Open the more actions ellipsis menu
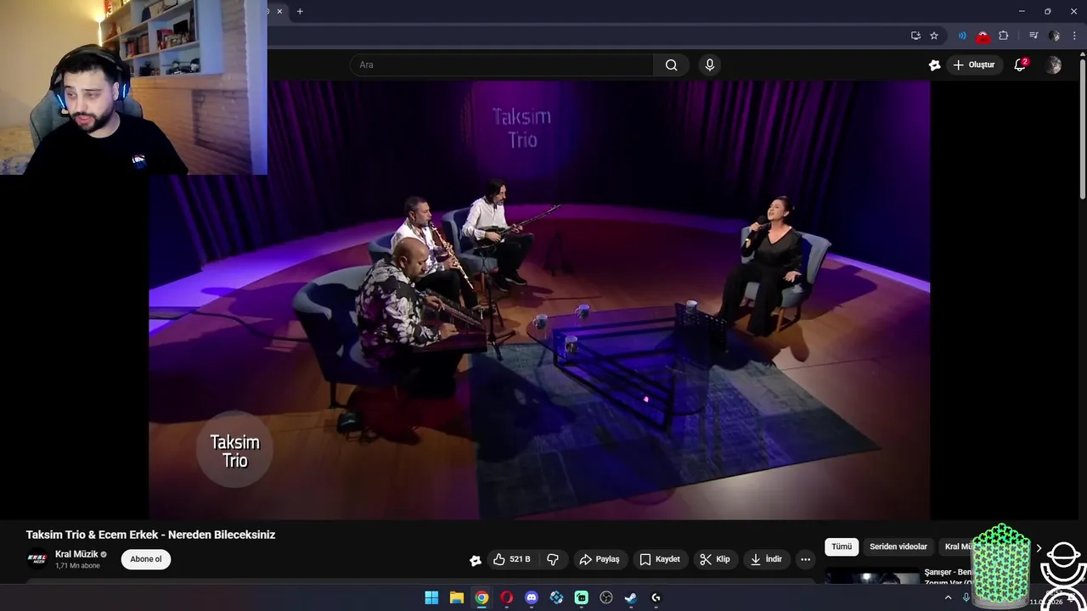Image resolution: width=1087 pixels, height=611 pixels. 805,559
